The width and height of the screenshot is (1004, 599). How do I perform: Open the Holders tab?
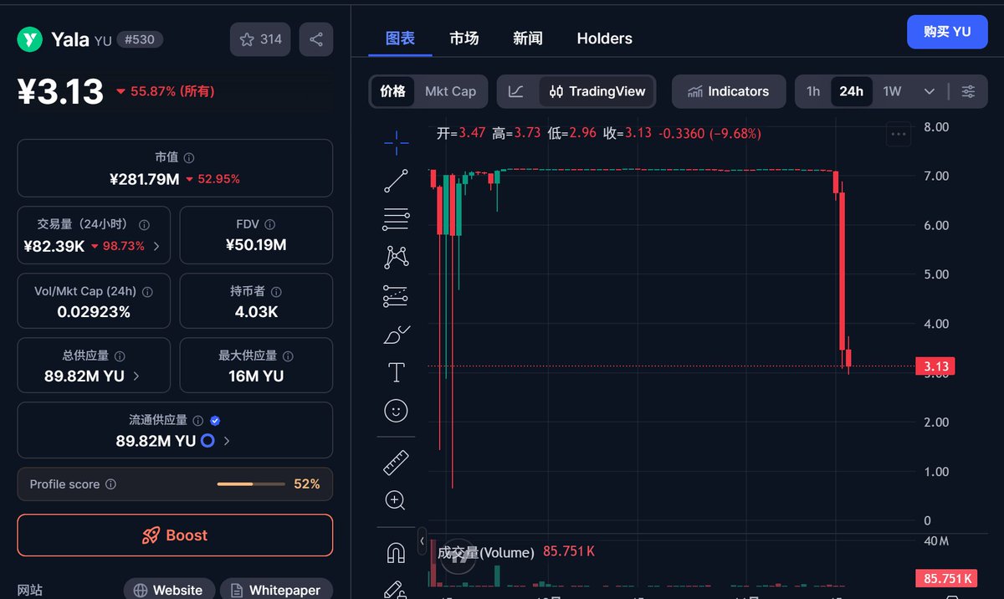(x=604, y=38)
